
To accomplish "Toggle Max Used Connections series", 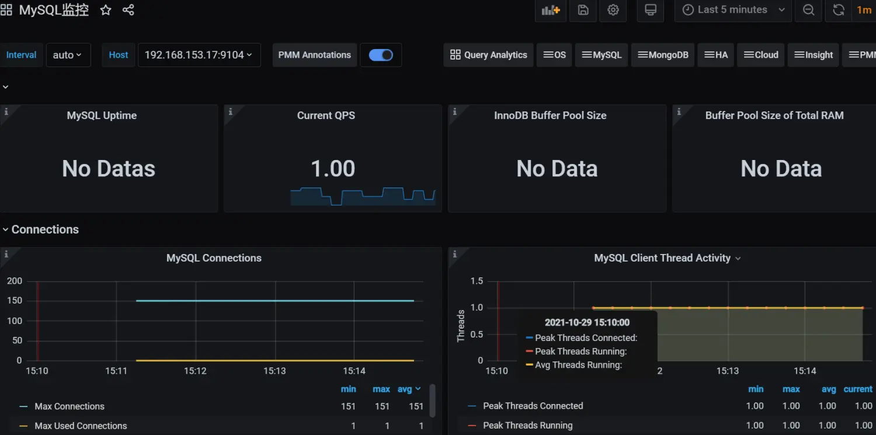I will coord(81,426).
